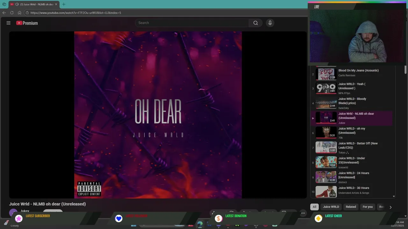
Task: Click the video title below the player
Action: click(x=47, y=204)
